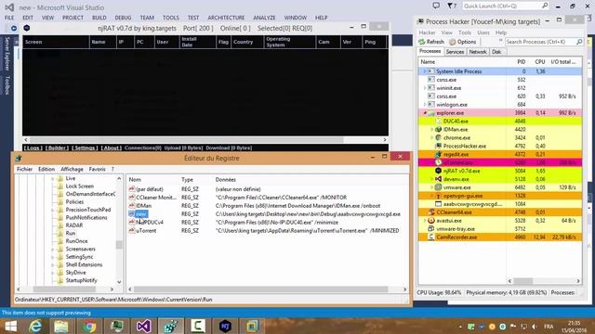This screenshot has height=334, width=595.
Task: Expand the winlogon.exe process node
Action: (x=425, y=105)
